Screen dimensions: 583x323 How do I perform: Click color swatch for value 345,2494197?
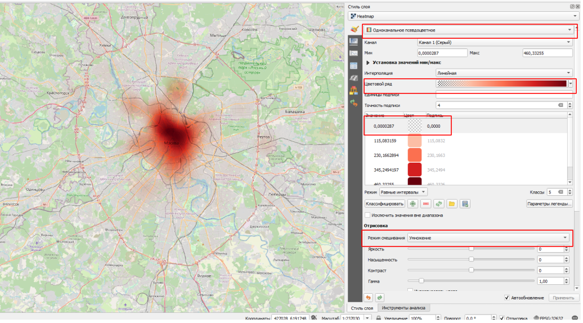click(x=415, y=170)
